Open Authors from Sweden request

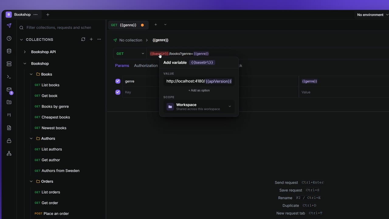tap(60, 171)
